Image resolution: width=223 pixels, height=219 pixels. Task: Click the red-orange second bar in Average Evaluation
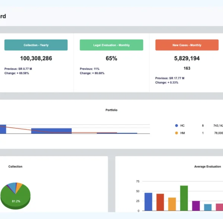click(x=160, y=202)
